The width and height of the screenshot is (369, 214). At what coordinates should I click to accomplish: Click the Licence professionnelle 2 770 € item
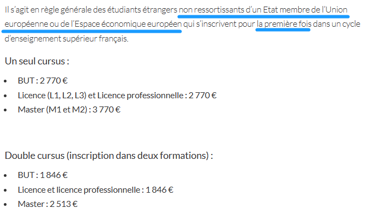click(x=117, y=96)
